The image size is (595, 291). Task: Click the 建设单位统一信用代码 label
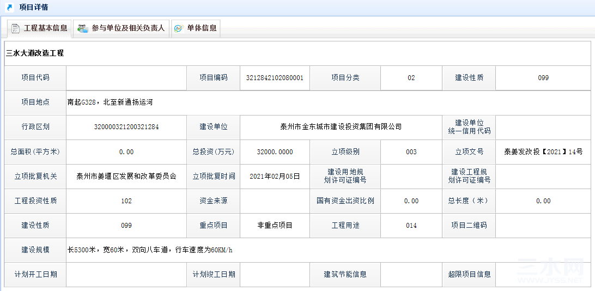(x=469, y=127)
